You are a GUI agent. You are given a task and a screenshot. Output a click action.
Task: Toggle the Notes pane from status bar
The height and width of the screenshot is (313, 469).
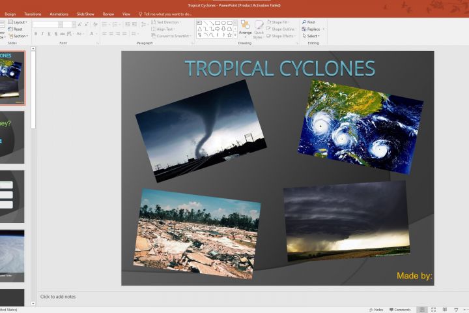click(376, 310)
